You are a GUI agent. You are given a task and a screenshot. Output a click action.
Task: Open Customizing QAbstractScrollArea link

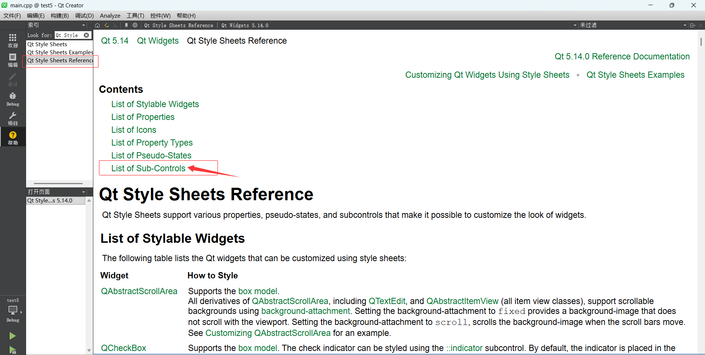click(x=268, y=333)
